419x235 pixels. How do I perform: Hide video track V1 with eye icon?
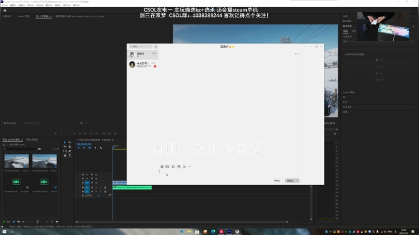[96, 183]
